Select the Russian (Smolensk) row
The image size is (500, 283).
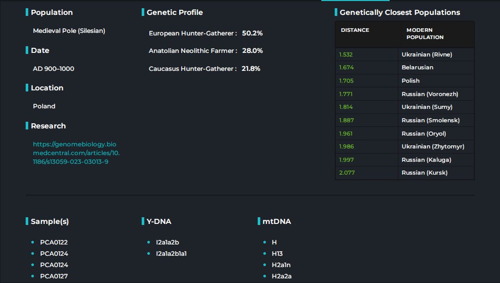(x=430, y=120)
